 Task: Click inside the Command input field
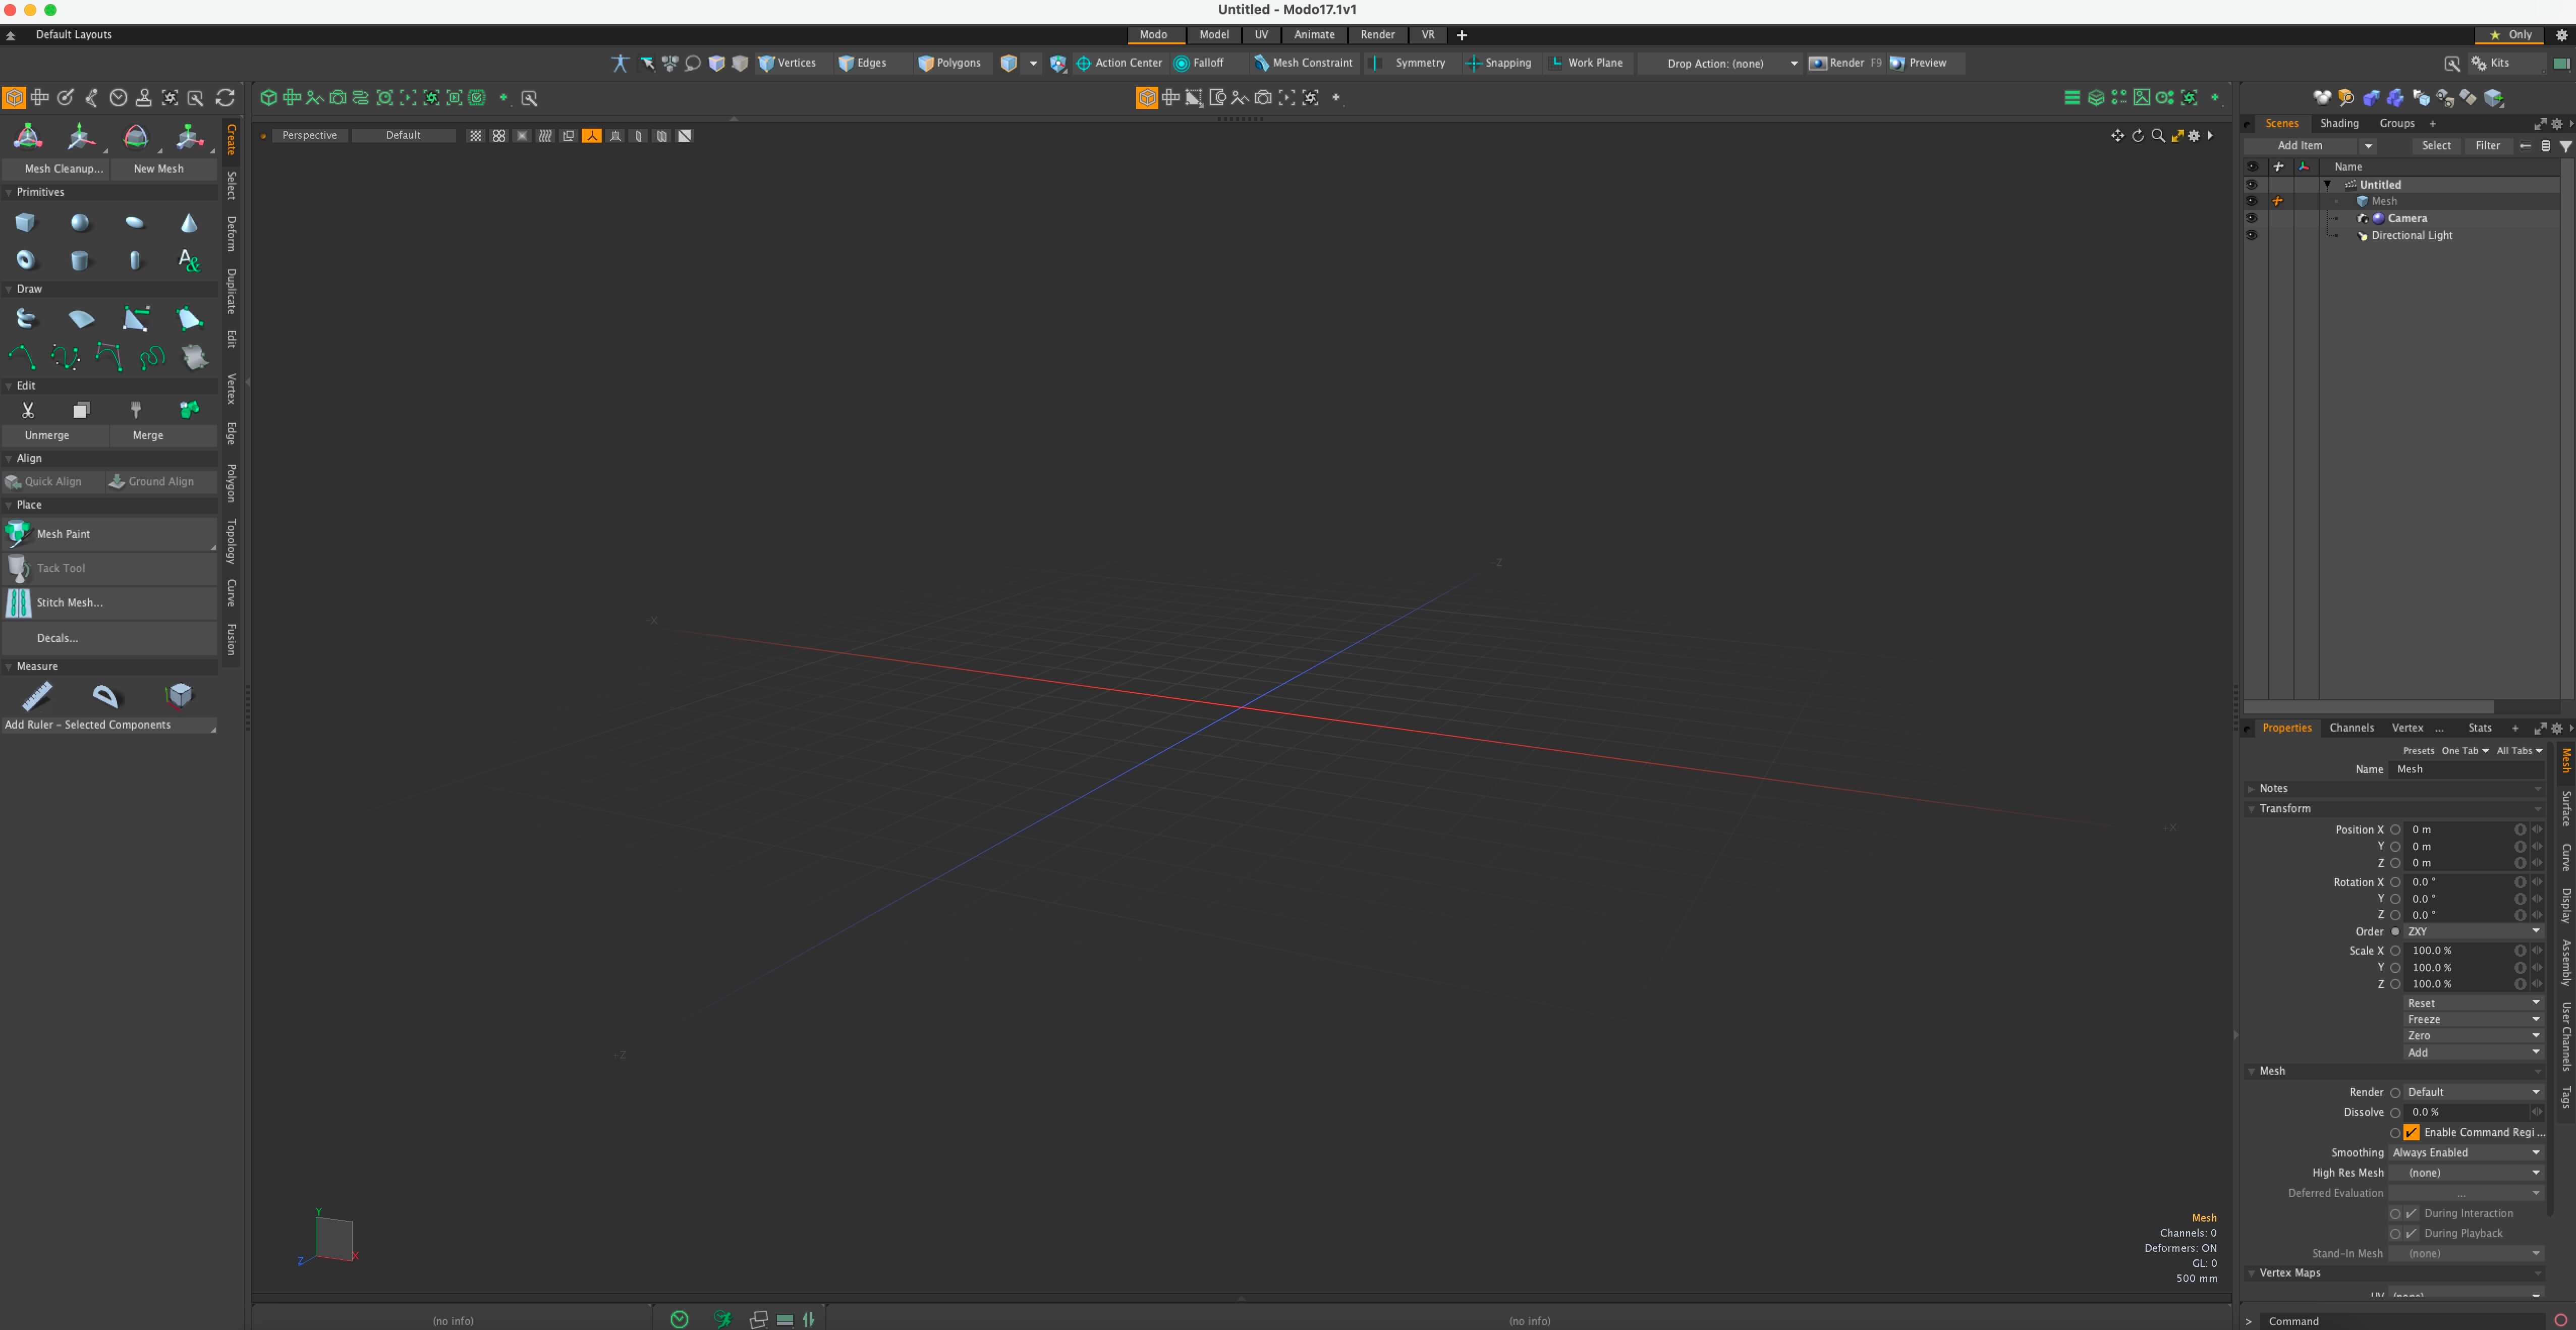point(2400,1320)
